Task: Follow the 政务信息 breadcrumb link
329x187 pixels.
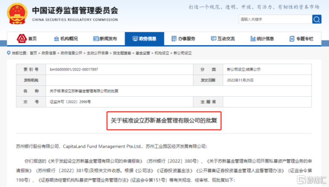Action: tap(49, 53)
